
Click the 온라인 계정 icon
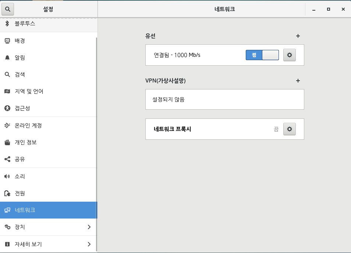[x=7, y=125]
